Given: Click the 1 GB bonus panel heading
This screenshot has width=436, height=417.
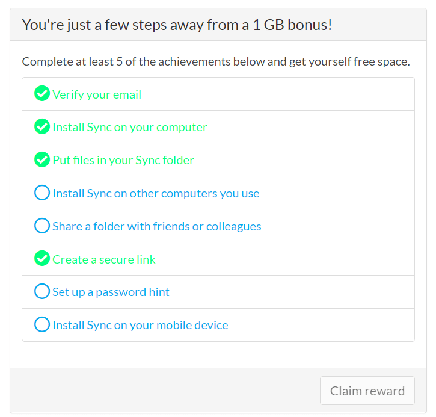Looking at the screenshot, I should 177,25.
